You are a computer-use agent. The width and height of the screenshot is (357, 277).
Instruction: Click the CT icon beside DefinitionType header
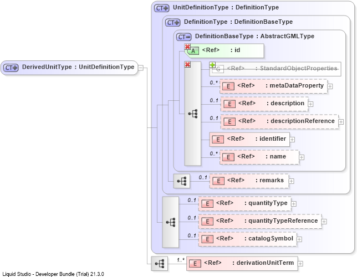pyautogui.click(x=172, y=23)
